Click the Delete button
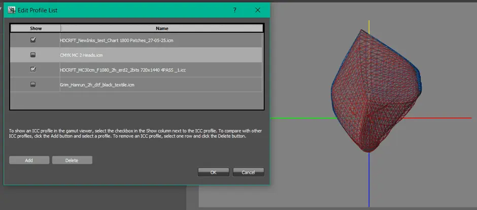This screenshot has width=477, height=210. point(72,160)
